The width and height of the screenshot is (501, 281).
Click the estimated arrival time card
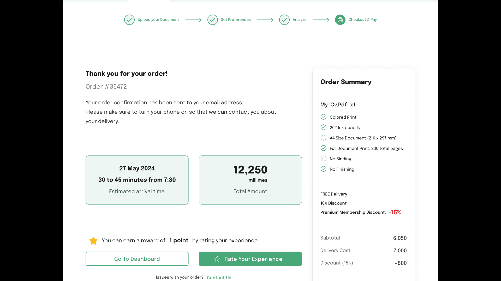point(137,180)
